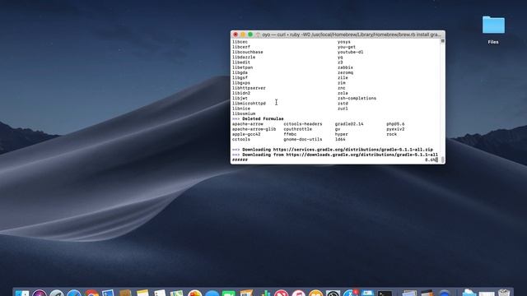
Task: Click the 'php@5.6' deleted formula
Action: pyautogui.click(x=395, y=124)
